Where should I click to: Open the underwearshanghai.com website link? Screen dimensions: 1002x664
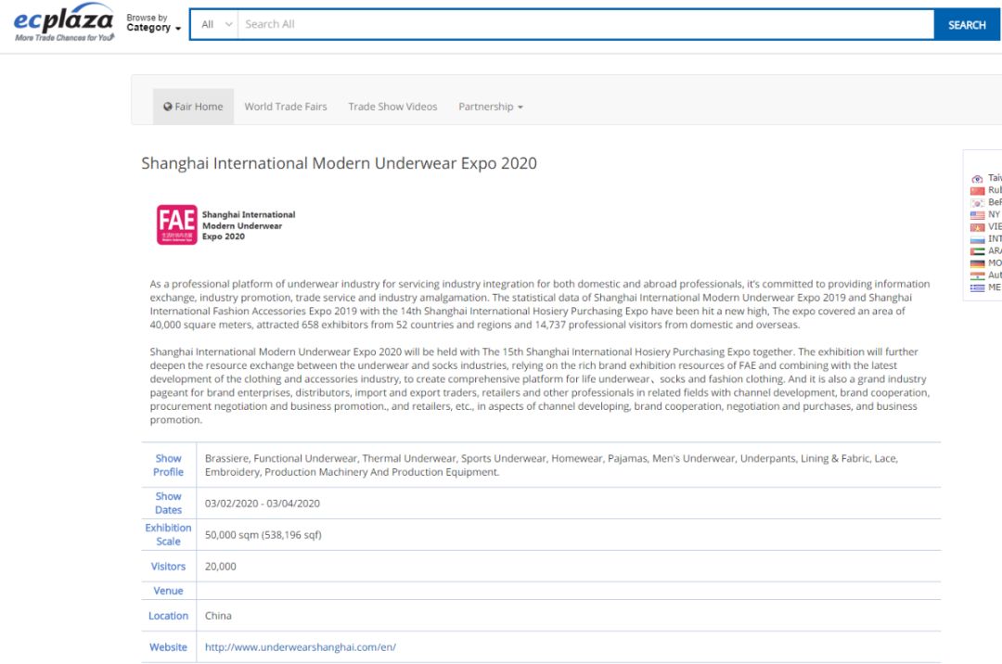301,647
